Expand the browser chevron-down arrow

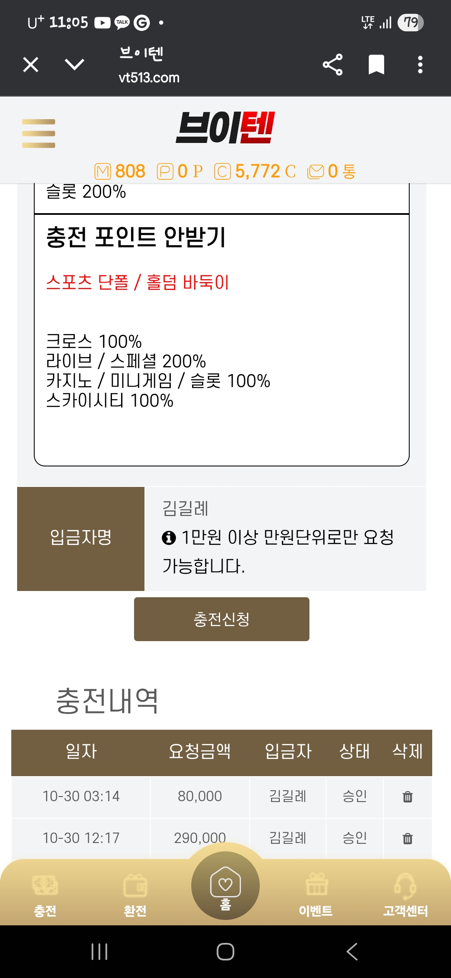pos(75,64)
